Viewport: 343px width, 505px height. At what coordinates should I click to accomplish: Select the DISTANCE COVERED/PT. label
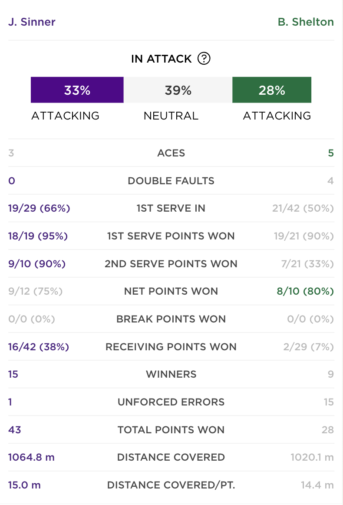[x=171, y=485]
